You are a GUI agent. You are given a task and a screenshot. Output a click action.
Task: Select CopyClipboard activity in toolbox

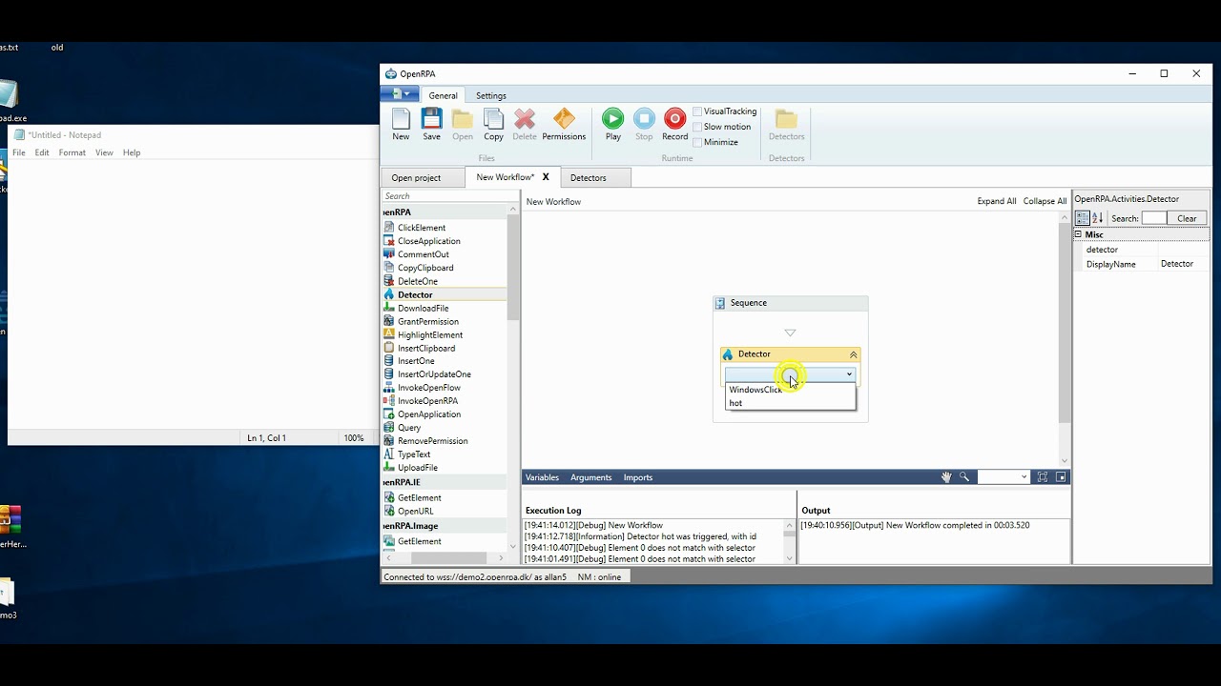(425, 268)
